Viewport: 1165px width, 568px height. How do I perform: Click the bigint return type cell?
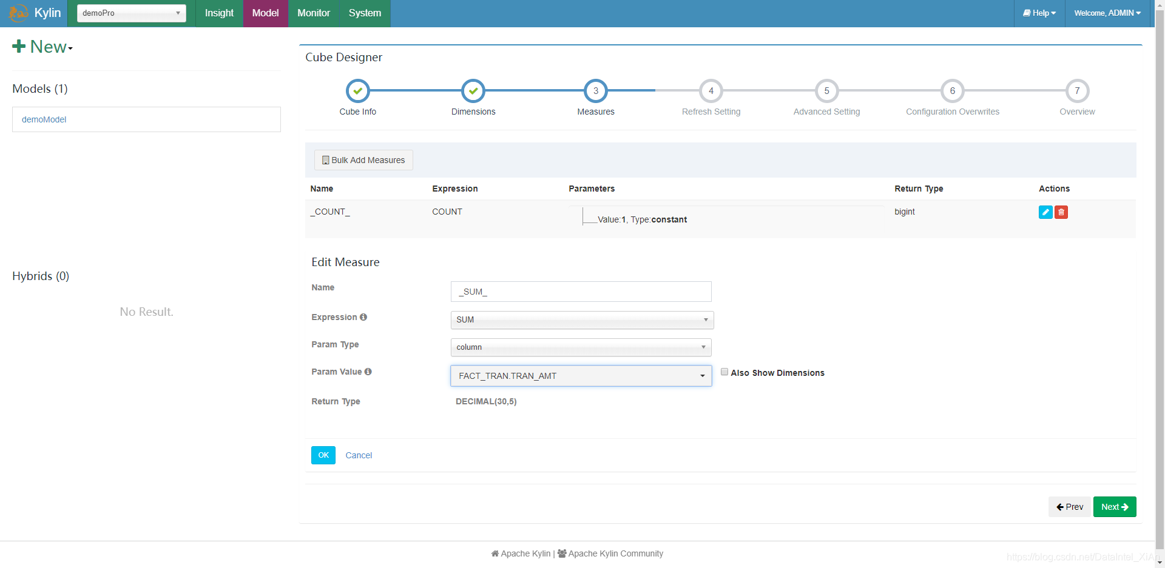[x=905, y=212]
